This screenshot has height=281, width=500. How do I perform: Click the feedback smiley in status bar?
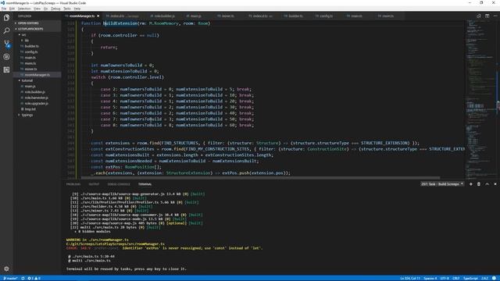point(494,279)
